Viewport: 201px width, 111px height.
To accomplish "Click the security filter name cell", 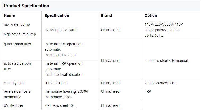I will click(14, 83).
